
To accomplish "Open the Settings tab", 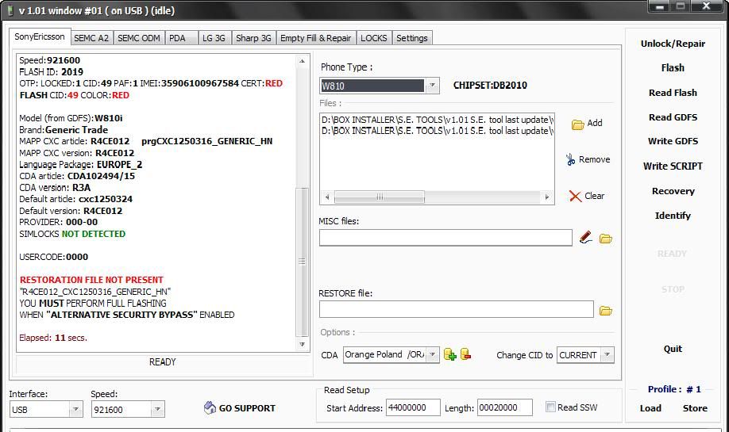I will click(412, 38).
